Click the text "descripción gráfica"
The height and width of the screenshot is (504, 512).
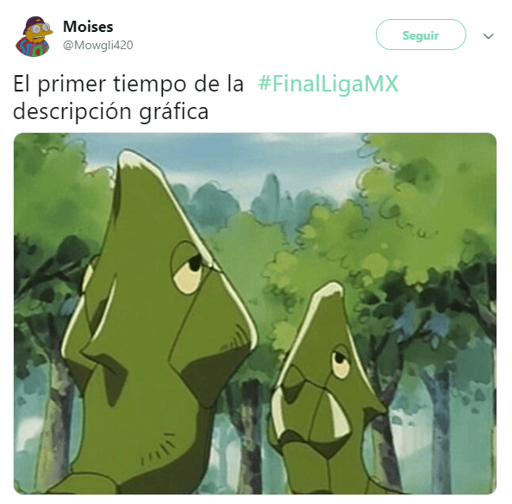pos(110,112)
